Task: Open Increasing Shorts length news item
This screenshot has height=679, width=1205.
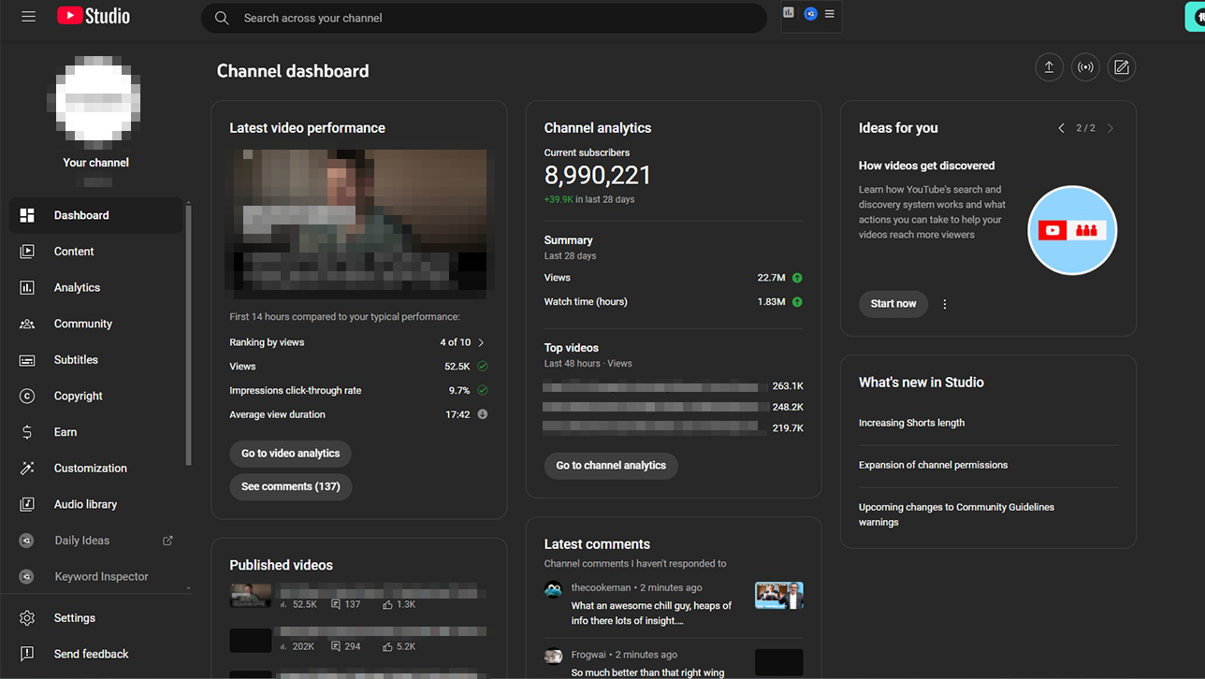Action: (x=912, y=423)
